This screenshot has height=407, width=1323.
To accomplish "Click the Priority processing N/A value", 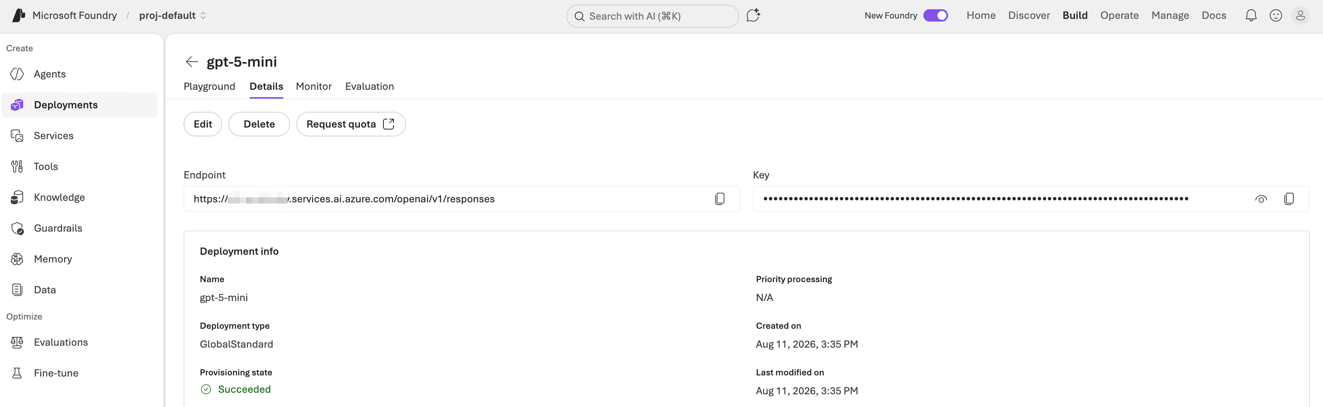I will click(764, 297).
